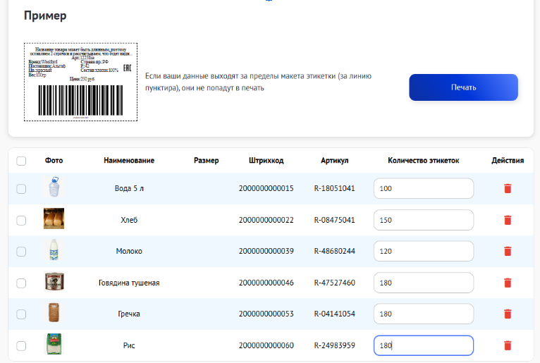
Task: Click the Хлеб product thumbnail
Action: 54,219
